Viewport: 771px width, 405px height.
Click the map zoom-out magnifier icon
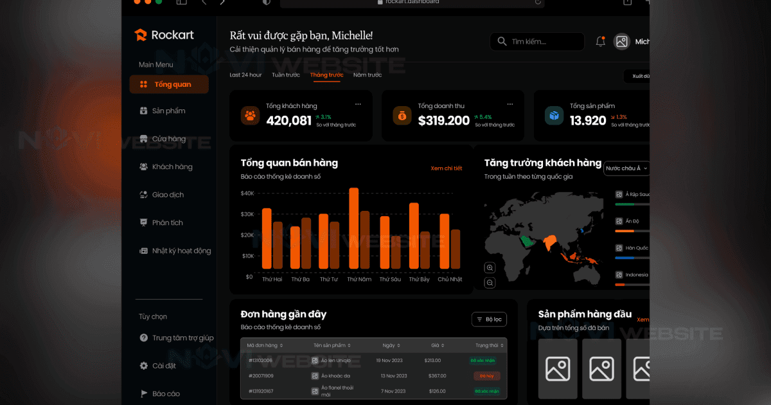[x=490, y=283]
